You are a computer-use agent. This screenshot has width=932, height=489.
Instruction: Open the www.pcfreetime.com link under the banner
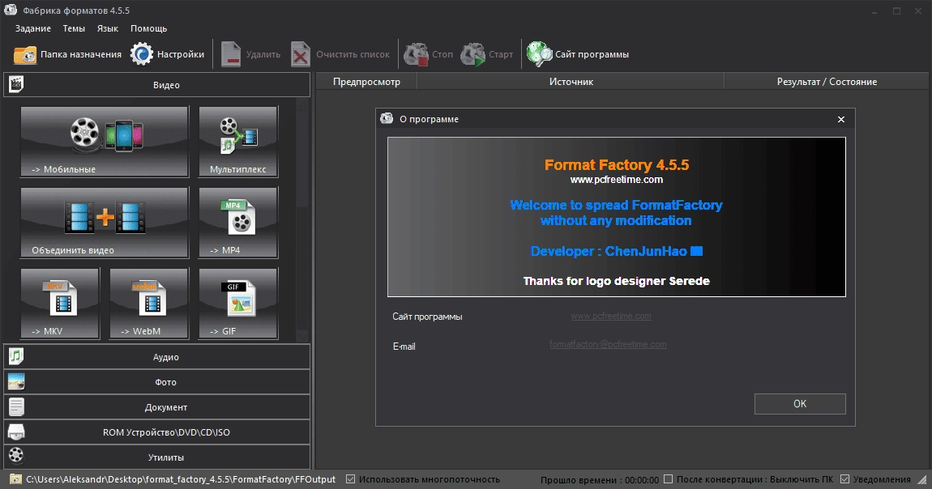coord(611,317)
